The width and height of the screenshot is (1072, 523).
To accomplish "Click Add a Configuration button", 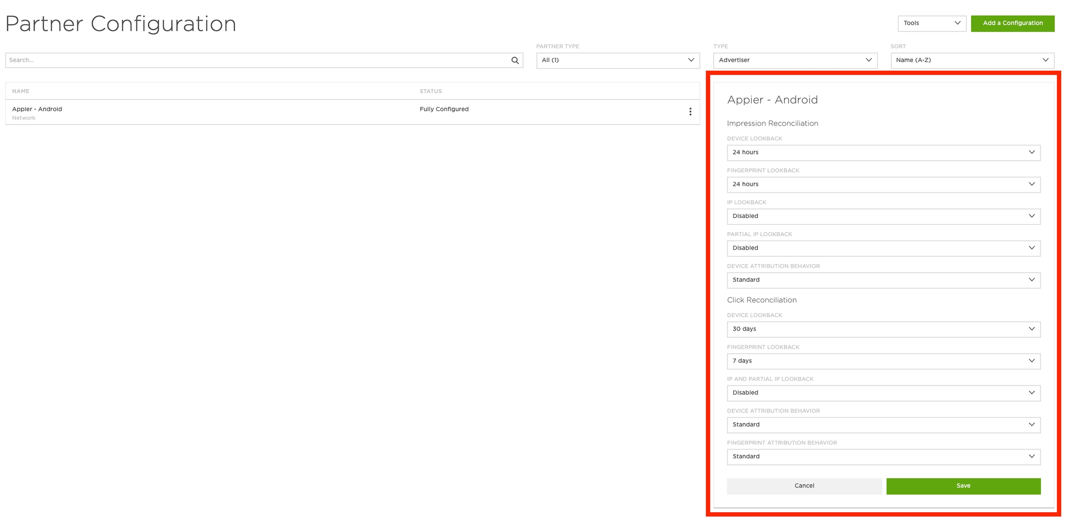I will 1012,23.
